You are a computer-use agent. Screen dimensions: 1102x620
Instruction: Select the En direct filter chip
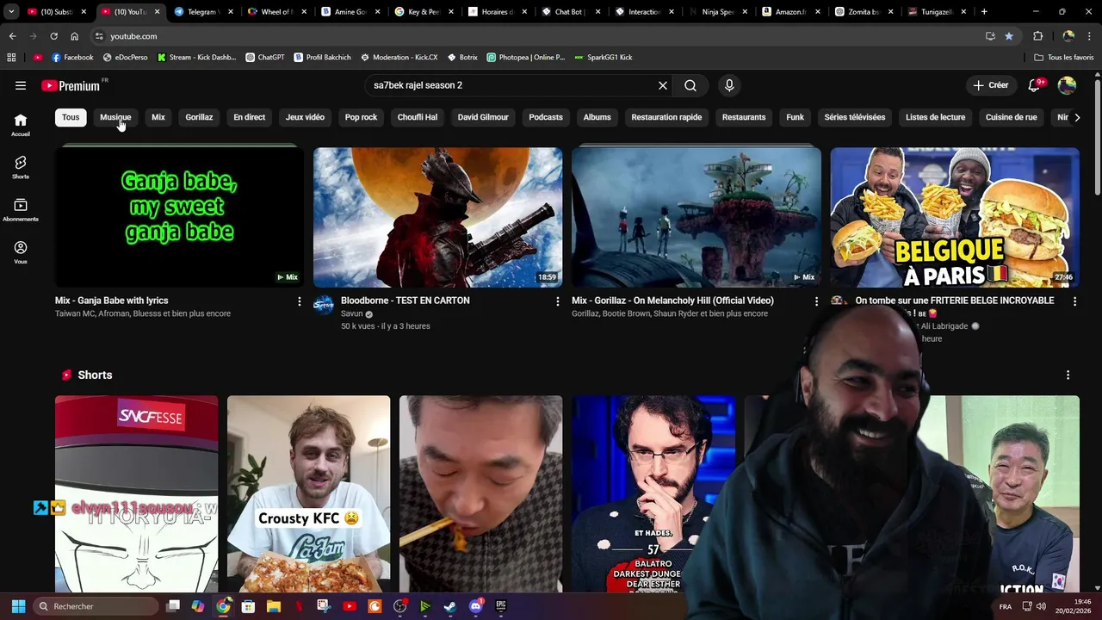(250, 117)
